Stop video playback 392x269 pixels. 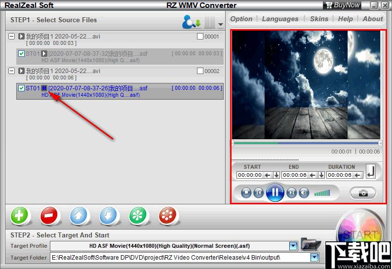tap(246, 192)
